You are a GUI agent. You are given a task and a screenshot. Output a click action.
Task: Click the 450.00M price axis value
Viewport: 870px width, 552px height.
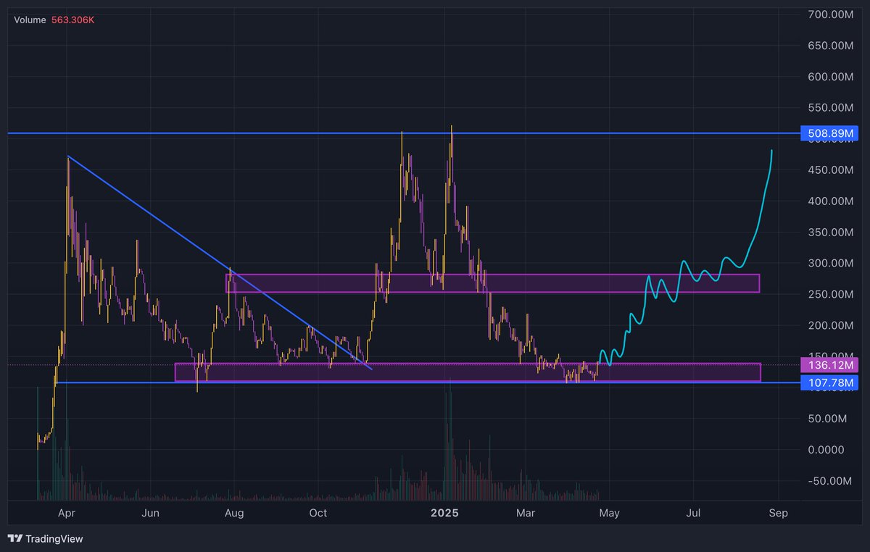(x=830, y=170)
